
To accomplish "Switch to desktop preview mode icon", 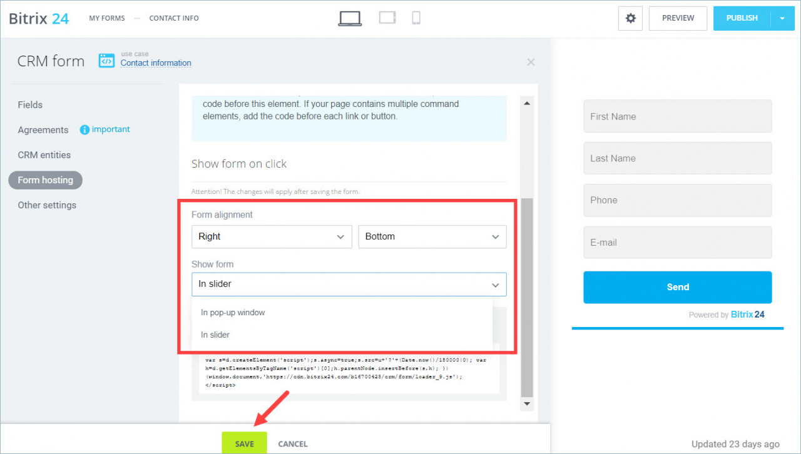I will [350, 19].
